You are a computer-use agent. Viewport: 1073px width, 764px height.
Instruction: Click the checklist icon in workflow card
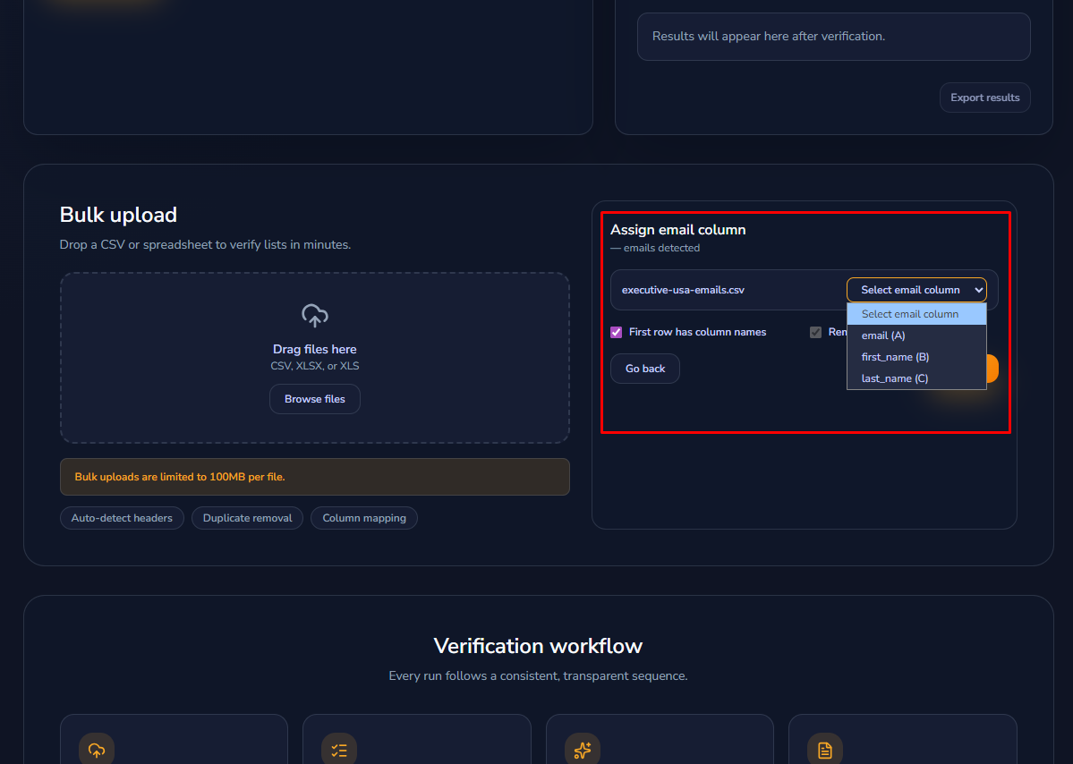pyautogui.click(x=339, y=750)
